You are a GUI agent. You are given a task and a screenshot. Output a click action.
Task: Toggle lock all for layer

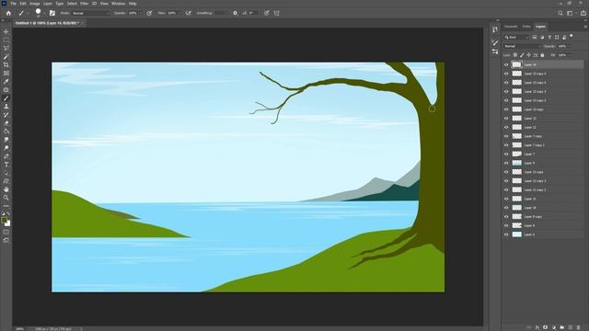[542, 55]
